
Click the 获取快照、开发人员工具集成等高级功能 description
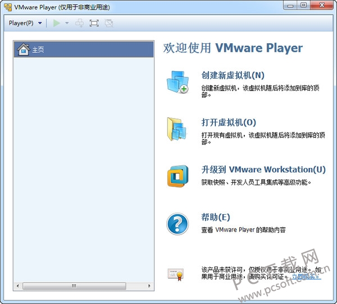click(256, 183)
